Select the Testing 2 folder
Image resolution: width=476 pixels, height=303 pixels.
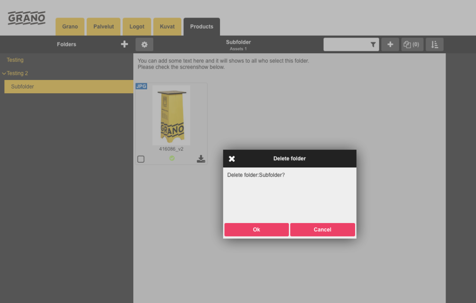[x=17, y=73]
